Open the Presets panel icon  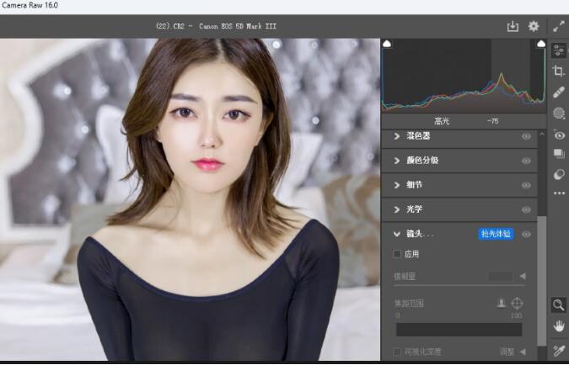click(x=559, y=175)
